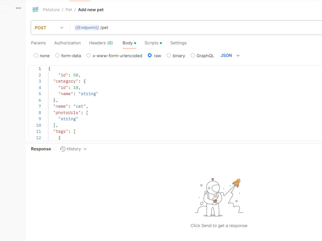The width and height of the screenshot is (322, 241).
Task: Click the {{Endpoint}} variable in URL
Action: click(x=87, y=27)
